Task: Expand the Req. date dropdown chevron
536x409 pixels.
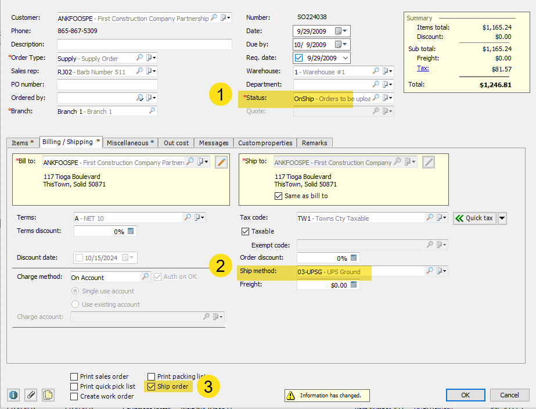Action: pos(346,58)
